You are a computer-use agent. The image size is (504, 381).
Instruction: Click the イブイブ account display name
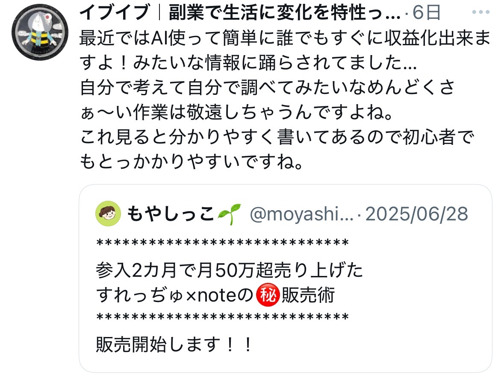240,12
